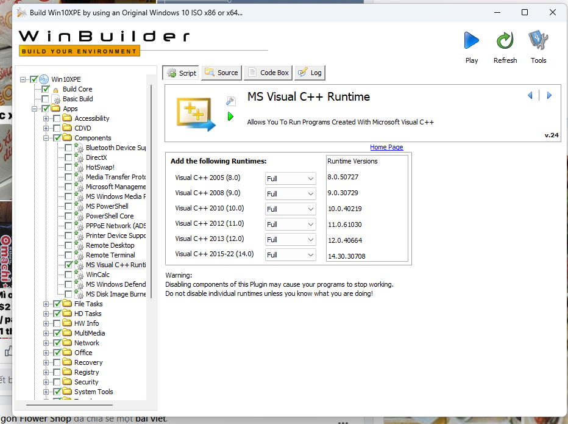568x424 pixels.
Task: Open the Visual C++ 2010 (10.0) dropdown
Action: (291, 209)
